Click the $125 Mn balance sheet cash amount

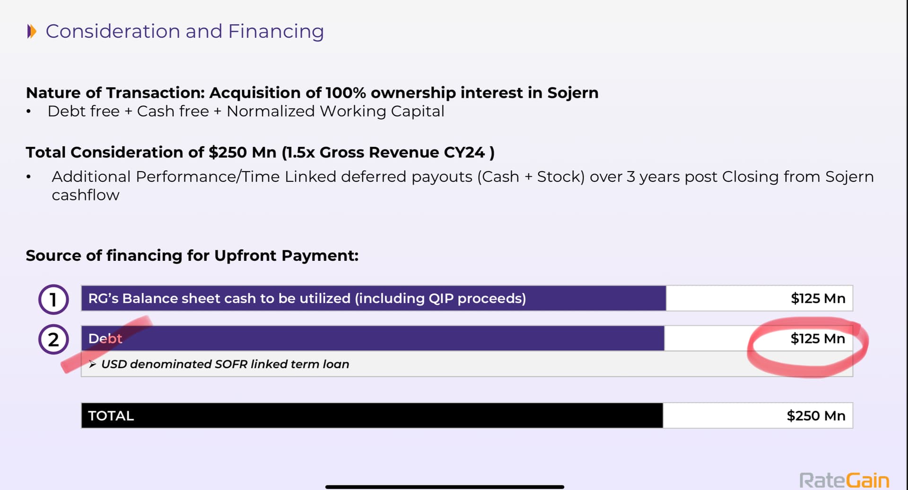pyautogui.click(x=818, y=299)
